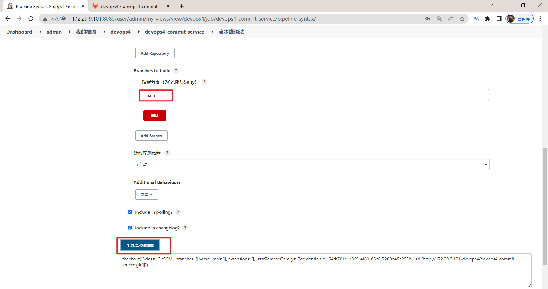Close the Pipeline Syntax tab
Viewport: 548px width, 289px height.
coord(83,6)
